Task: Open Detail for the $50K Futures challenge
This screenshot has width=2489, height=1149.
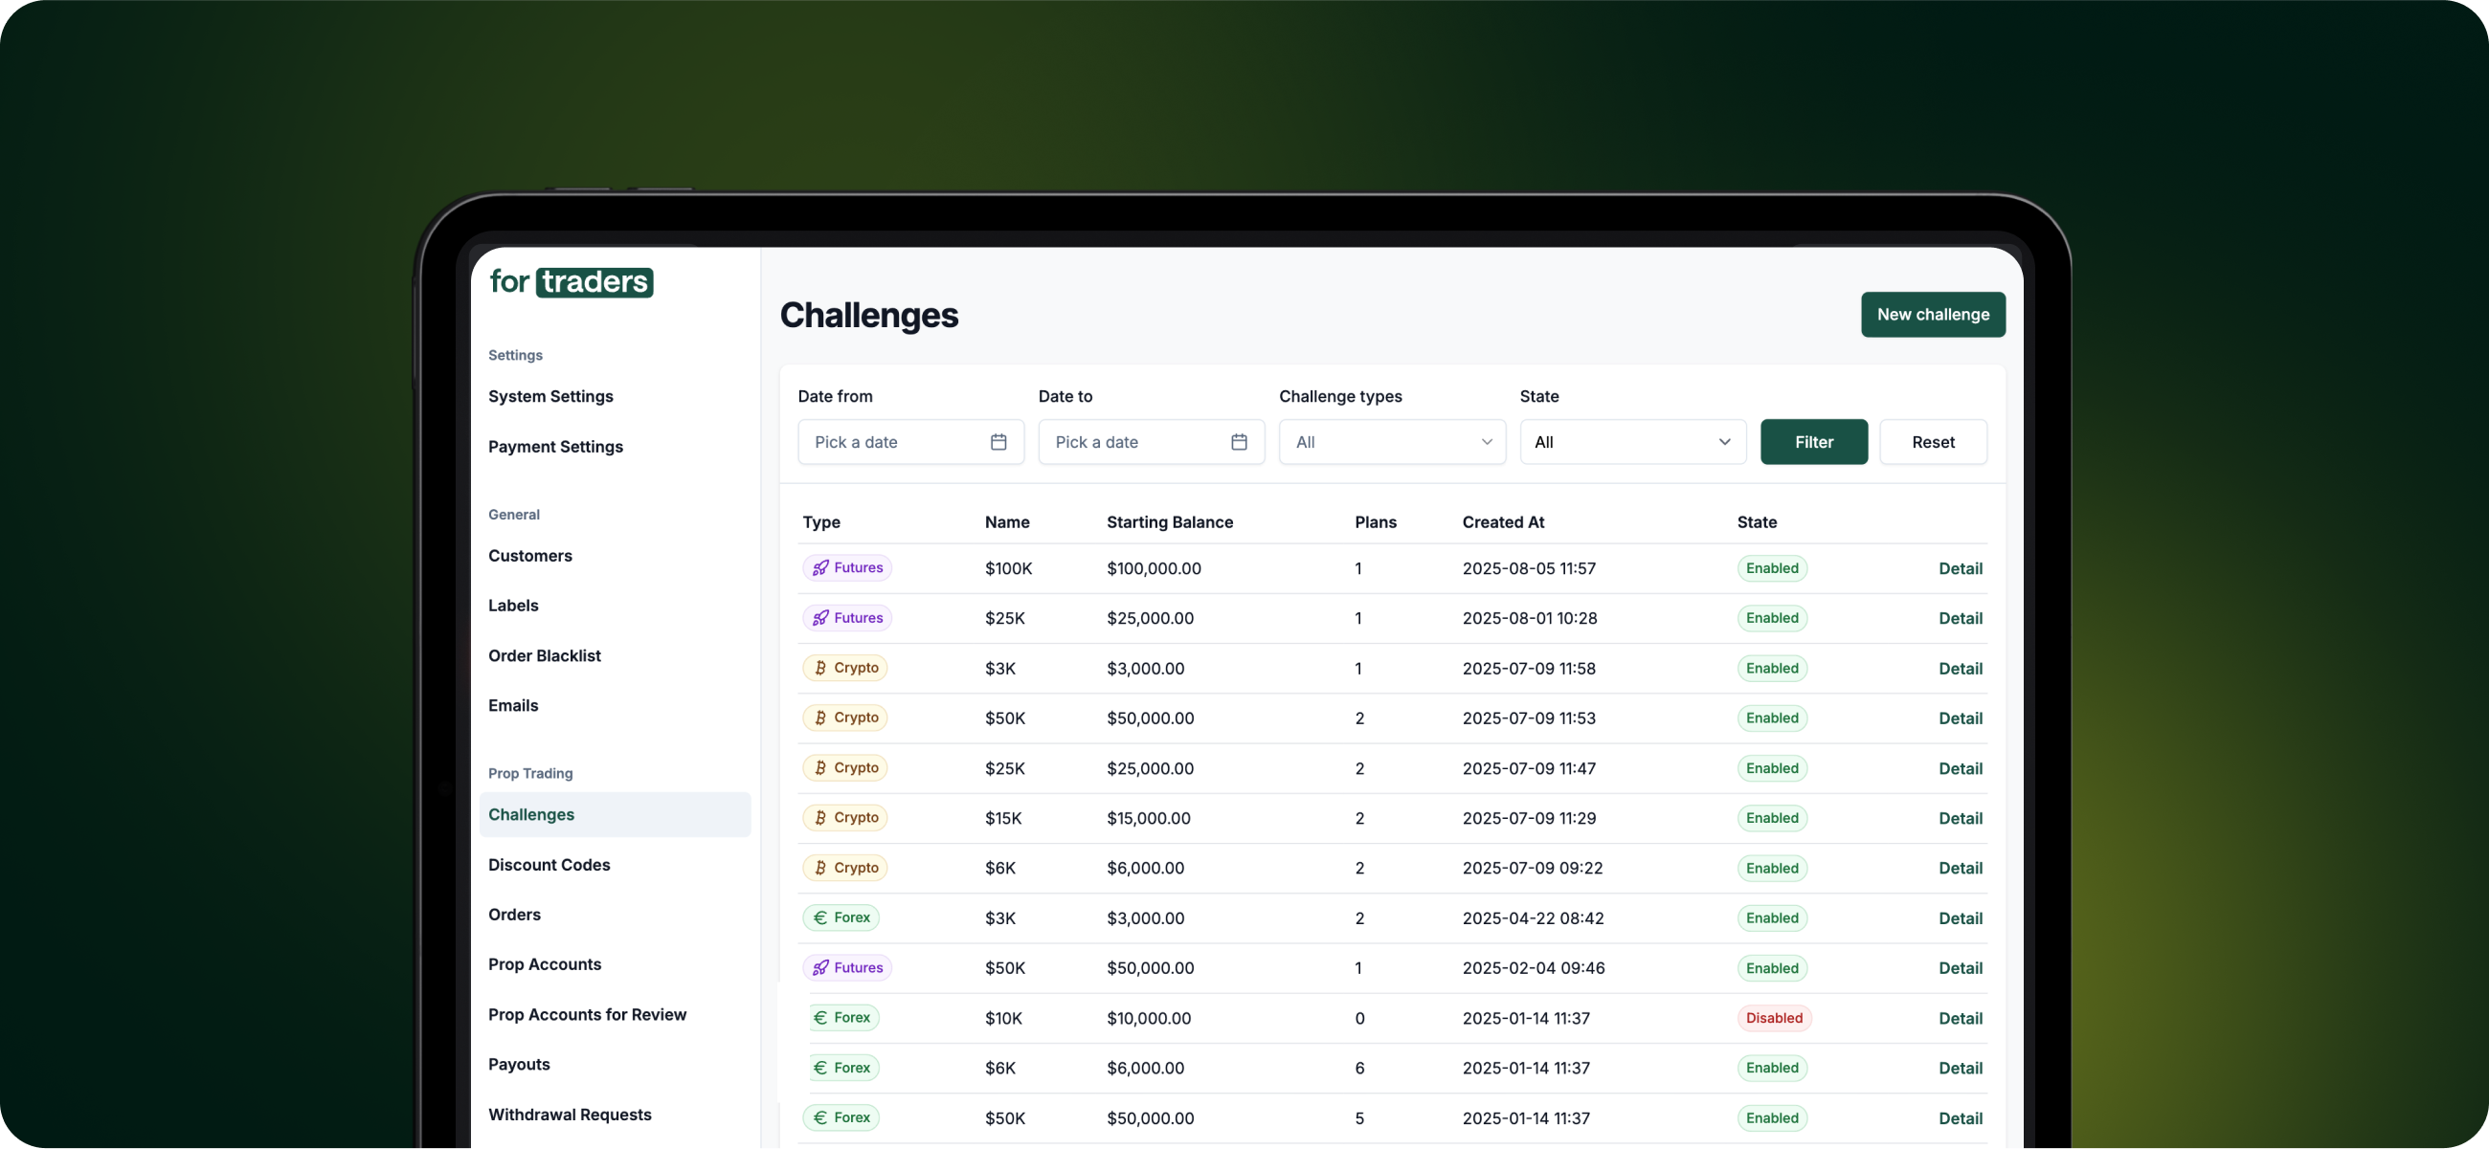Action: click(x=1960, y=968)
